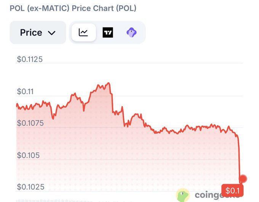The image size is (259, 202).
Task: Click the chart's highest price peak
Action: click(x=109, y=83)
